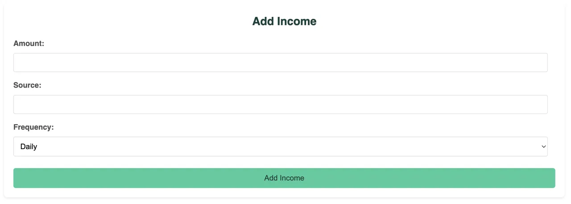This screenshot has height=204, width=571.
Task: Activate the income source entry box
Action: 280,104
